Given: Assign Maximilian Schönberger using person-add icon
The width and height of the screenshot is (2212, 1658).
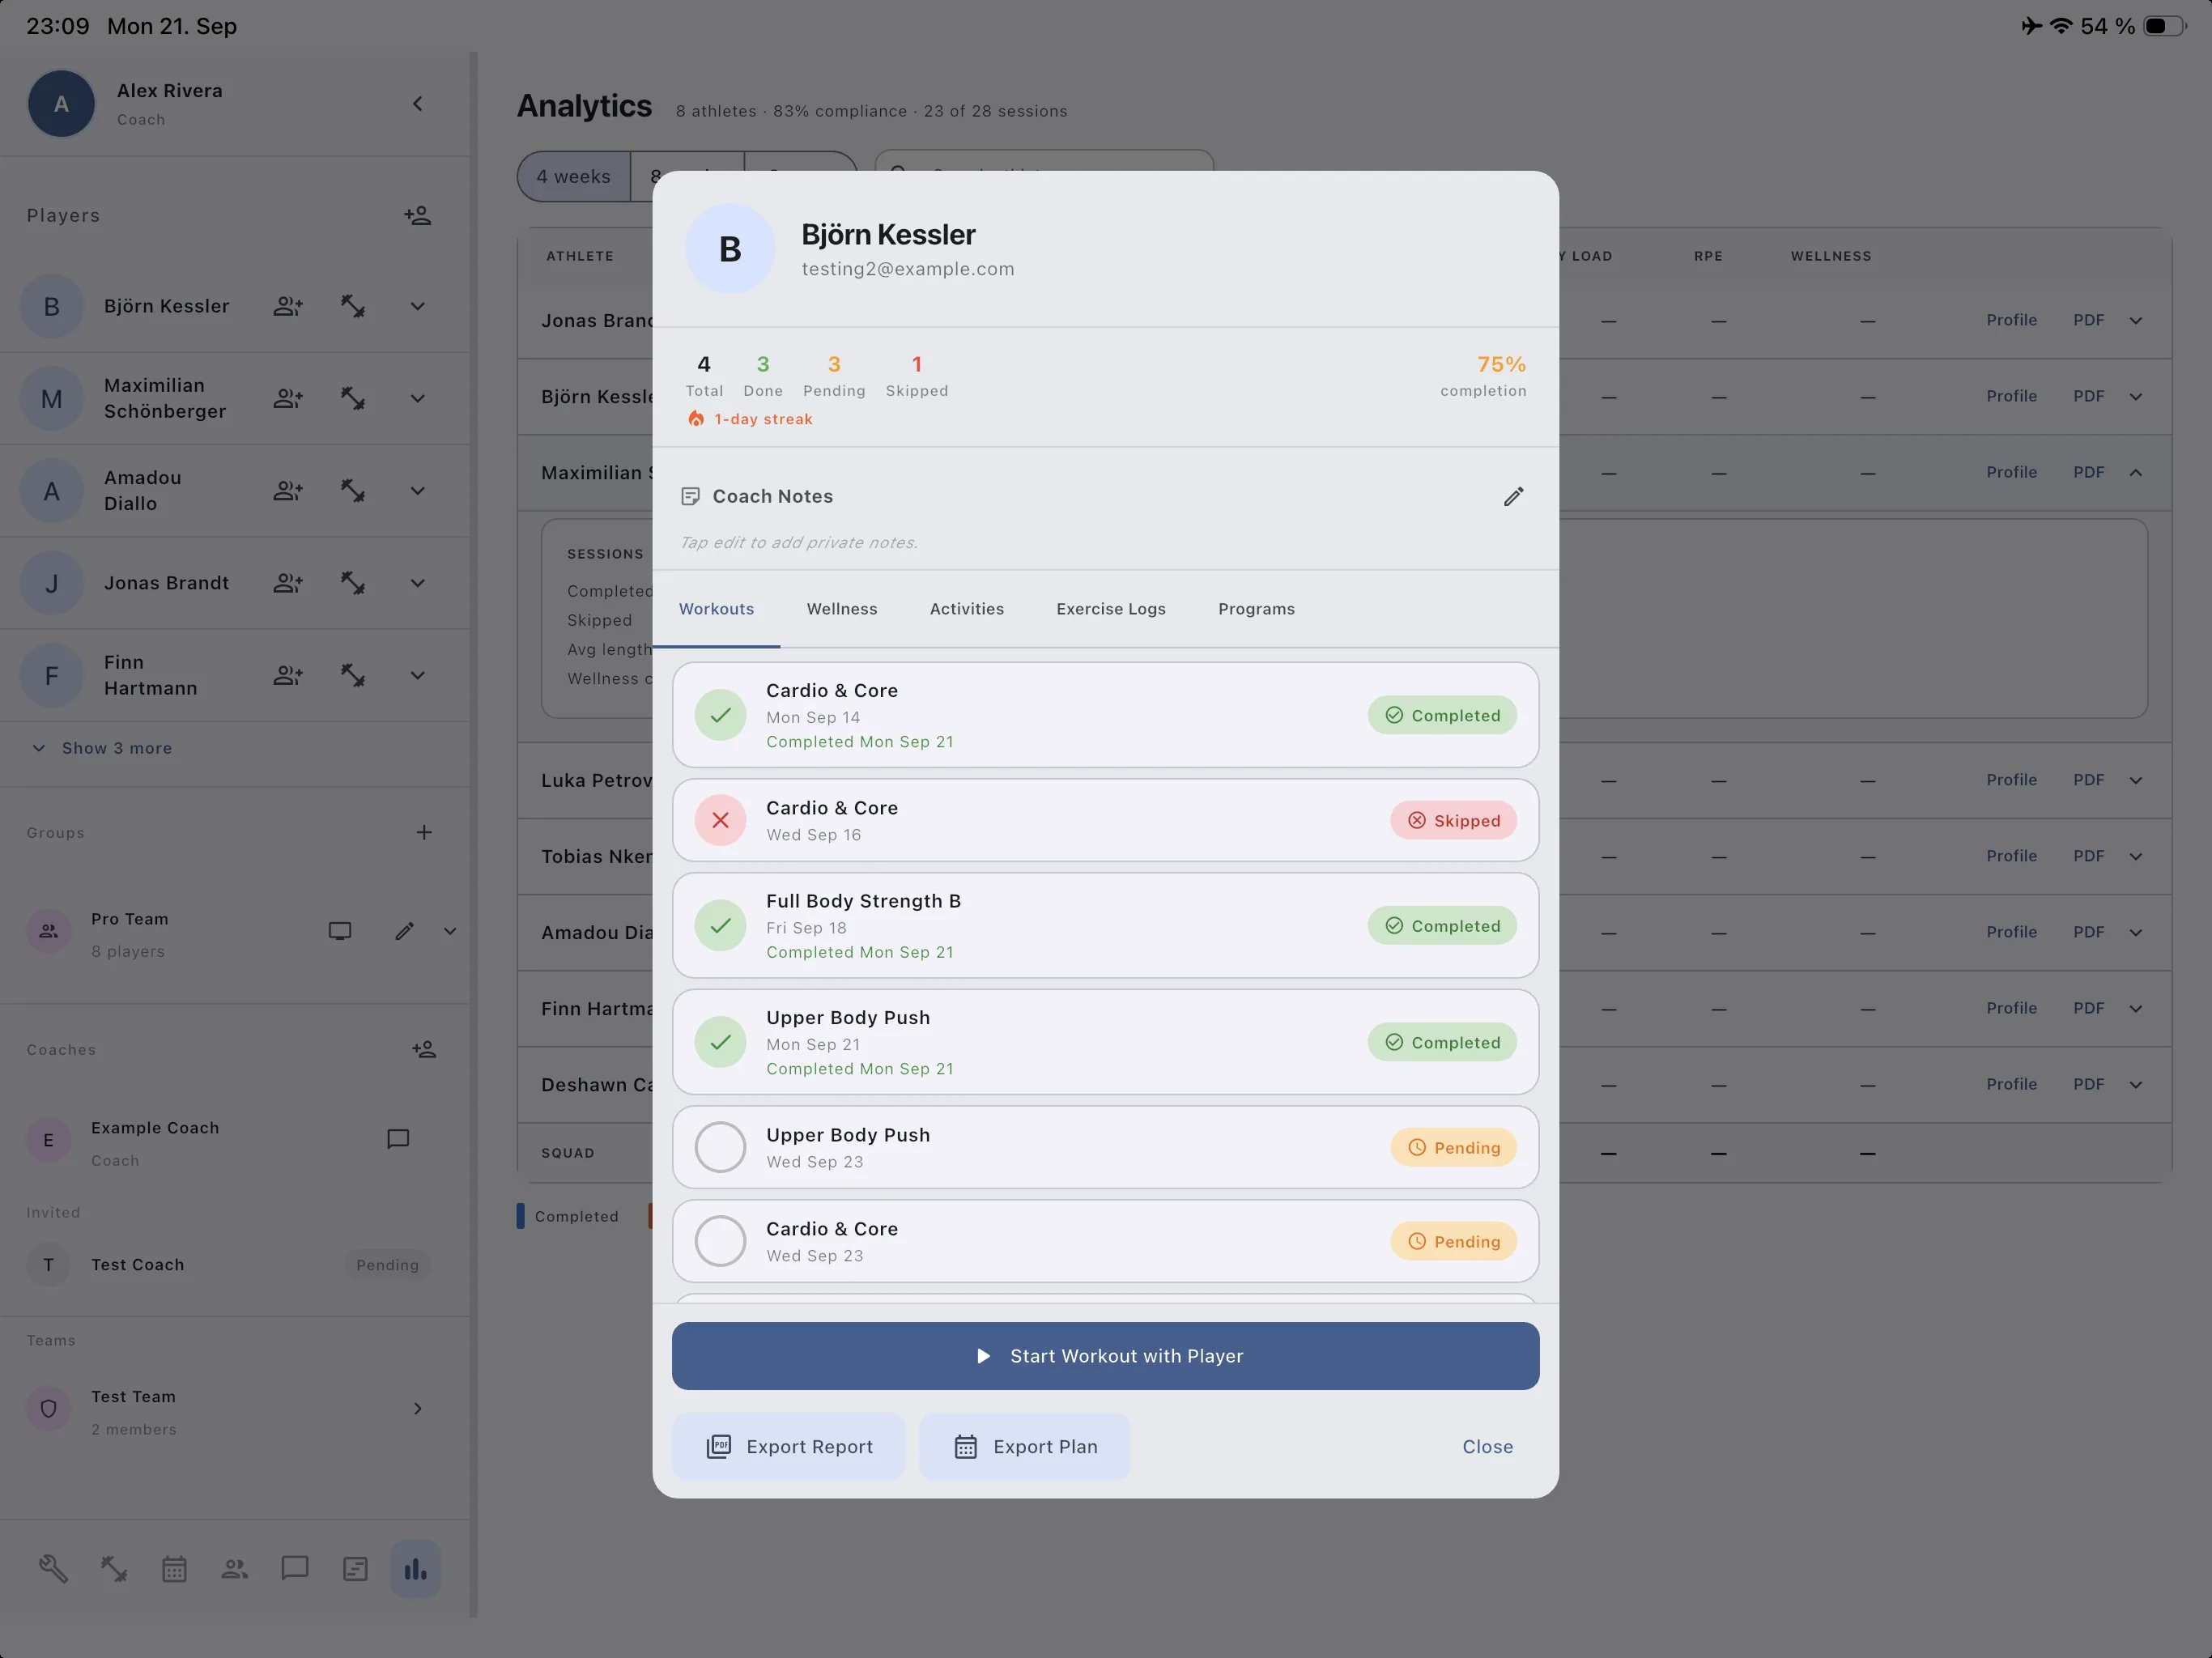Looking at the screenshot, I should pyautogui.click(x=288, y=398).
